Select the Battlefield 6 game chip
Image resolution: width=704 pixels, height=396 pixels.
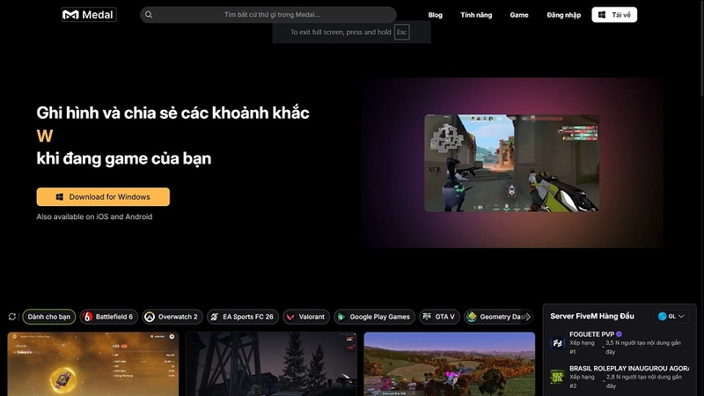(108, 317)
